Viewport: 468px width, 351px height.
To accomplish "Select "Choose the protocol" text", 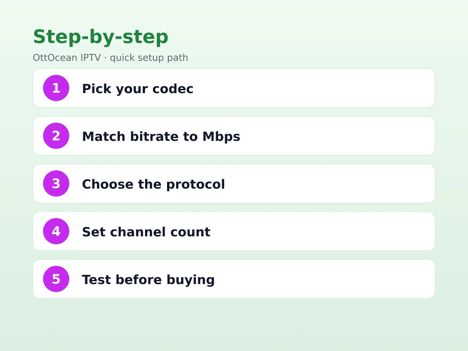I will pos(154,184).
